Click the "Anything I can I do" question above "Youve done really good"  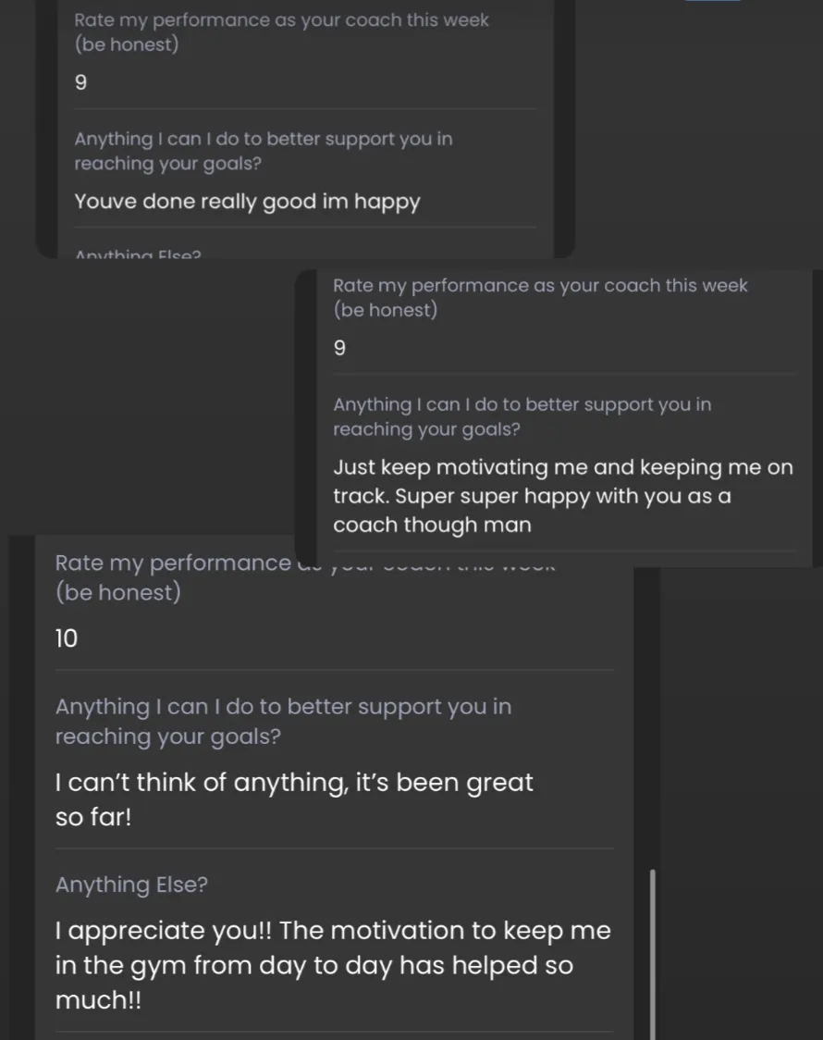point(263,151)
